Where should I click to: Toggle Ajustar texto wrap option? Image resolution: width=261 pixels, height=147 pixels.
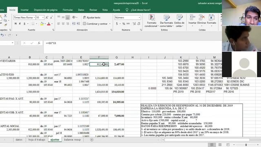coord(92,18)
